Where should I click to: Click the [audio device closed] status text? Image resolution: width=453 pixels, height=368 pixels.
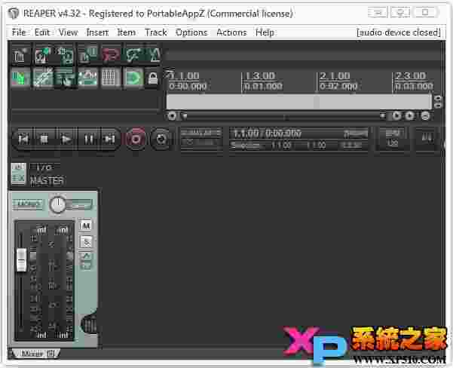tap(399, 32)
